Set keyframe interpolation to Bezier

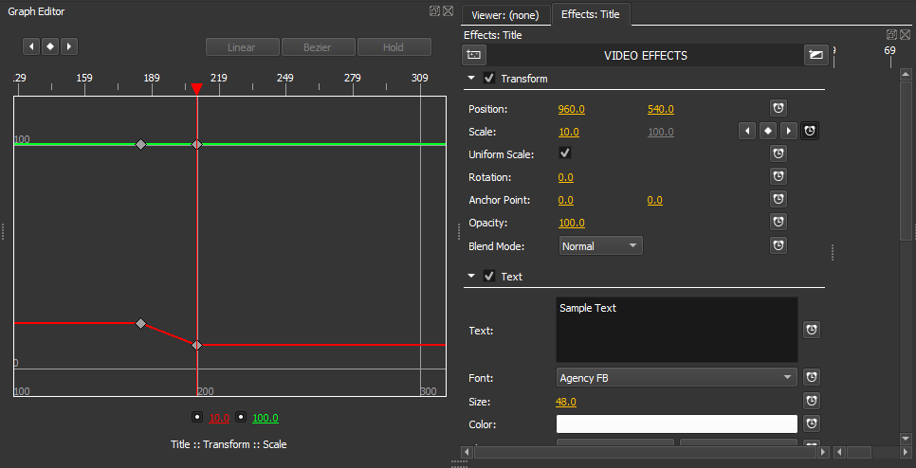(318, 47)
